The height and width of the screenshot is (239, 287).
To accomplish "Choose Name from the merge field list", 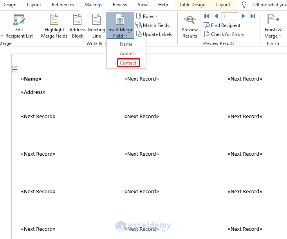I will point(126,44).
